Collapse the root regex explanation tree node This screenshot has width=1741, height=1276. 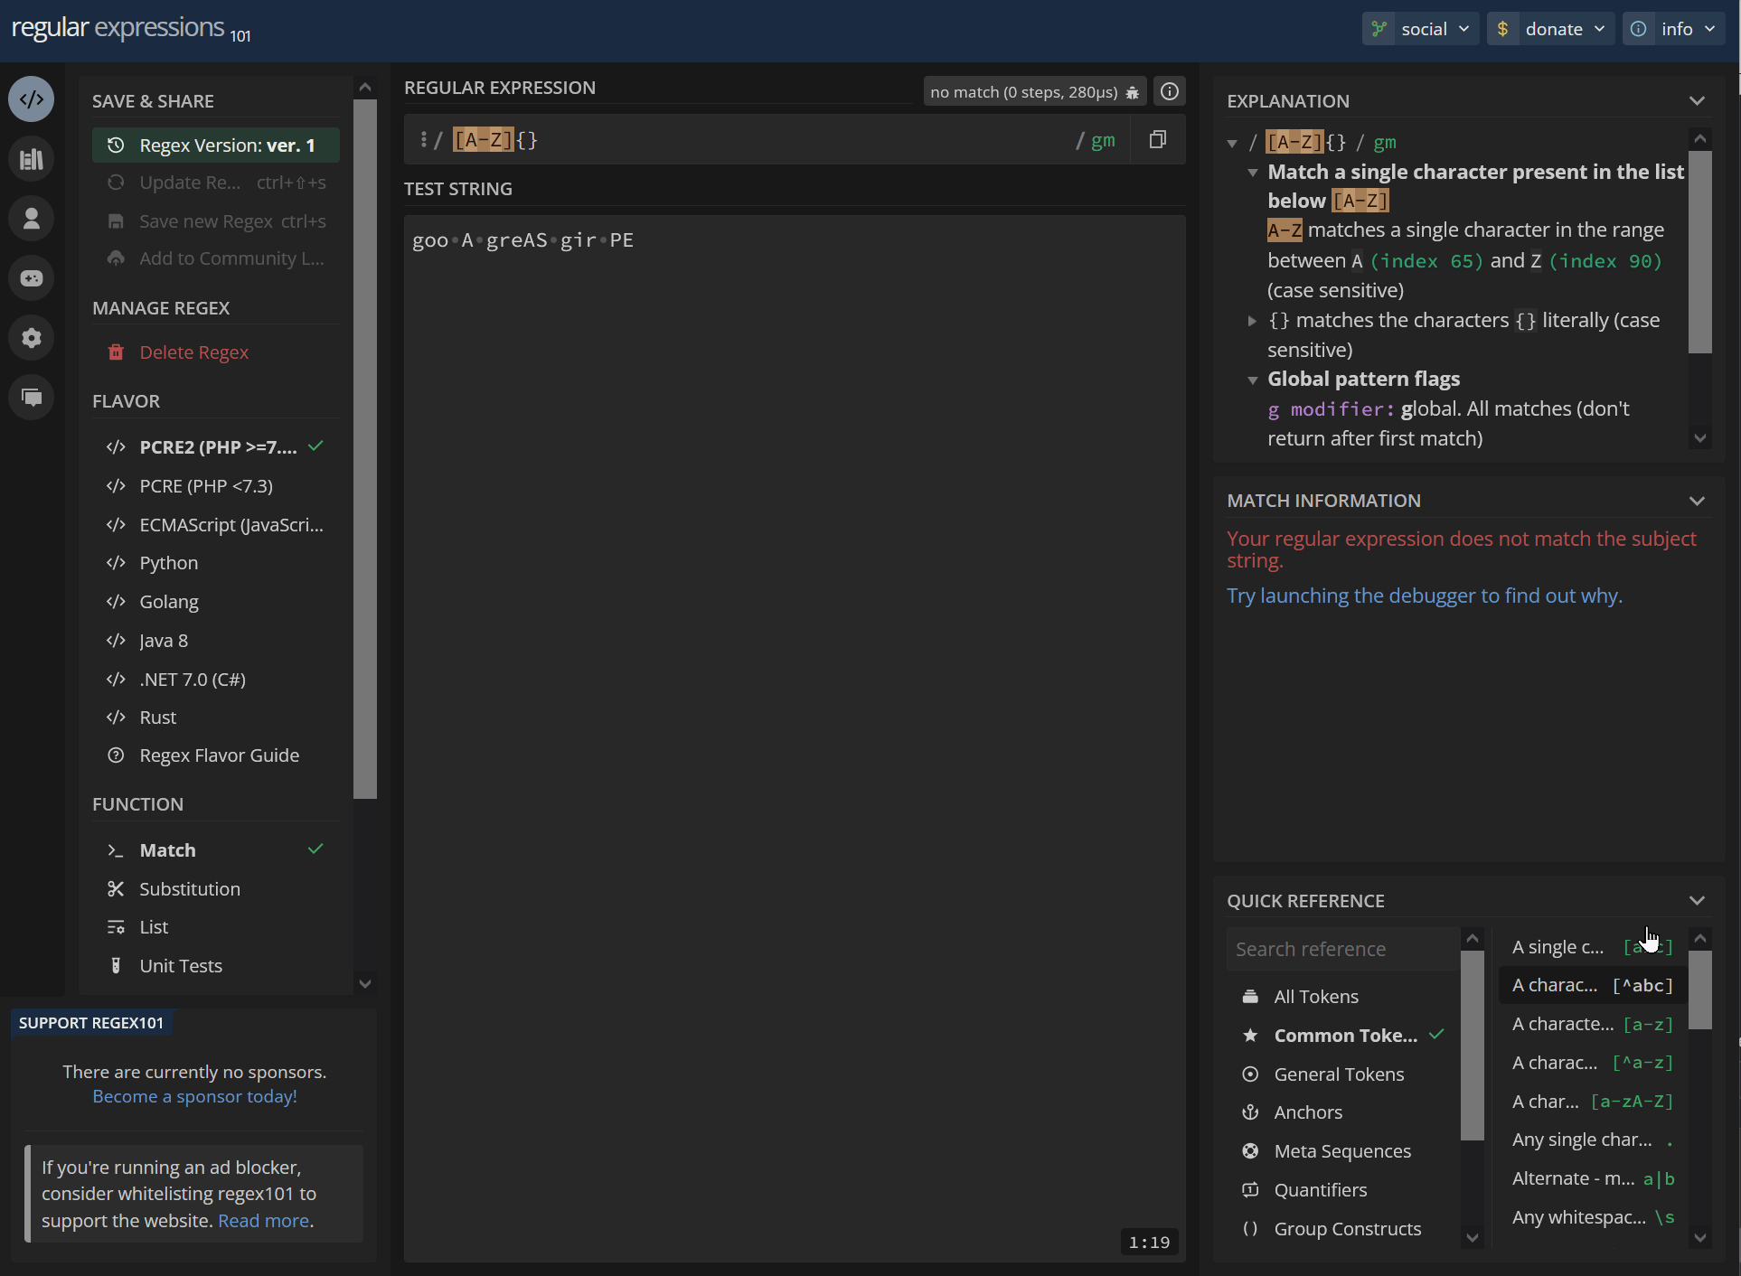click(1232, 143)
